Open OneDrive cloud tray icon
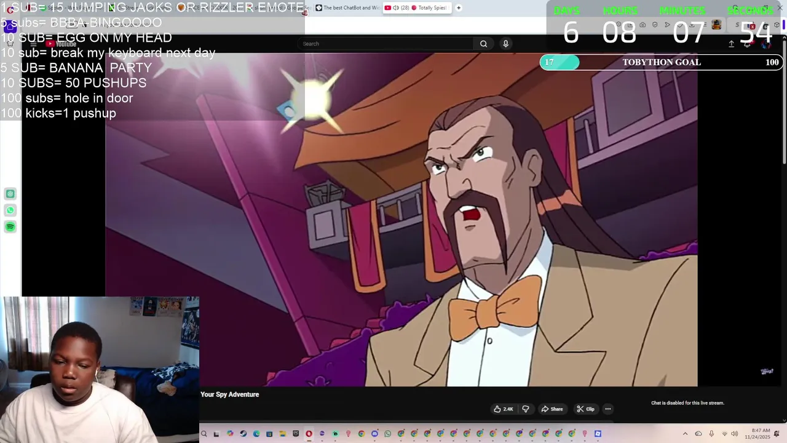 coord(698,434)
